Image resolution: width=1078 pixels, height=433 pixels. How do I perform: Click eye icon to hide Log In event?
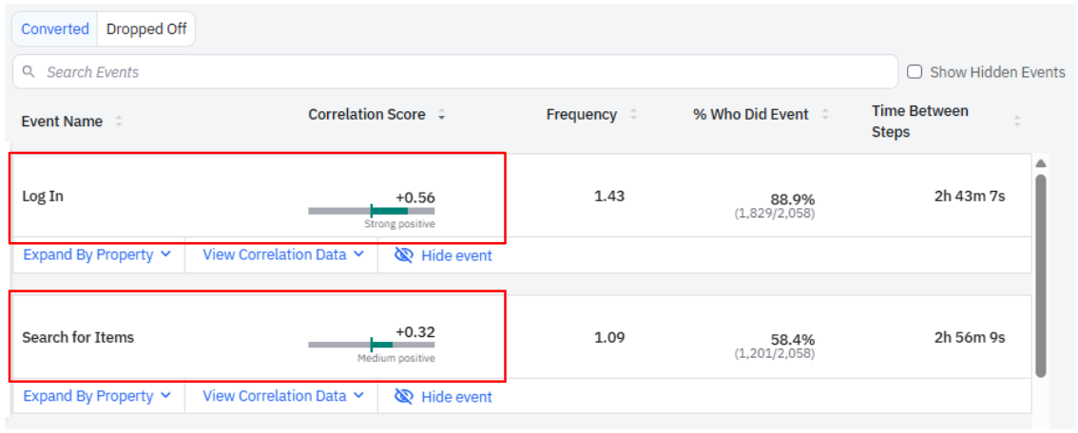[404, 255]
